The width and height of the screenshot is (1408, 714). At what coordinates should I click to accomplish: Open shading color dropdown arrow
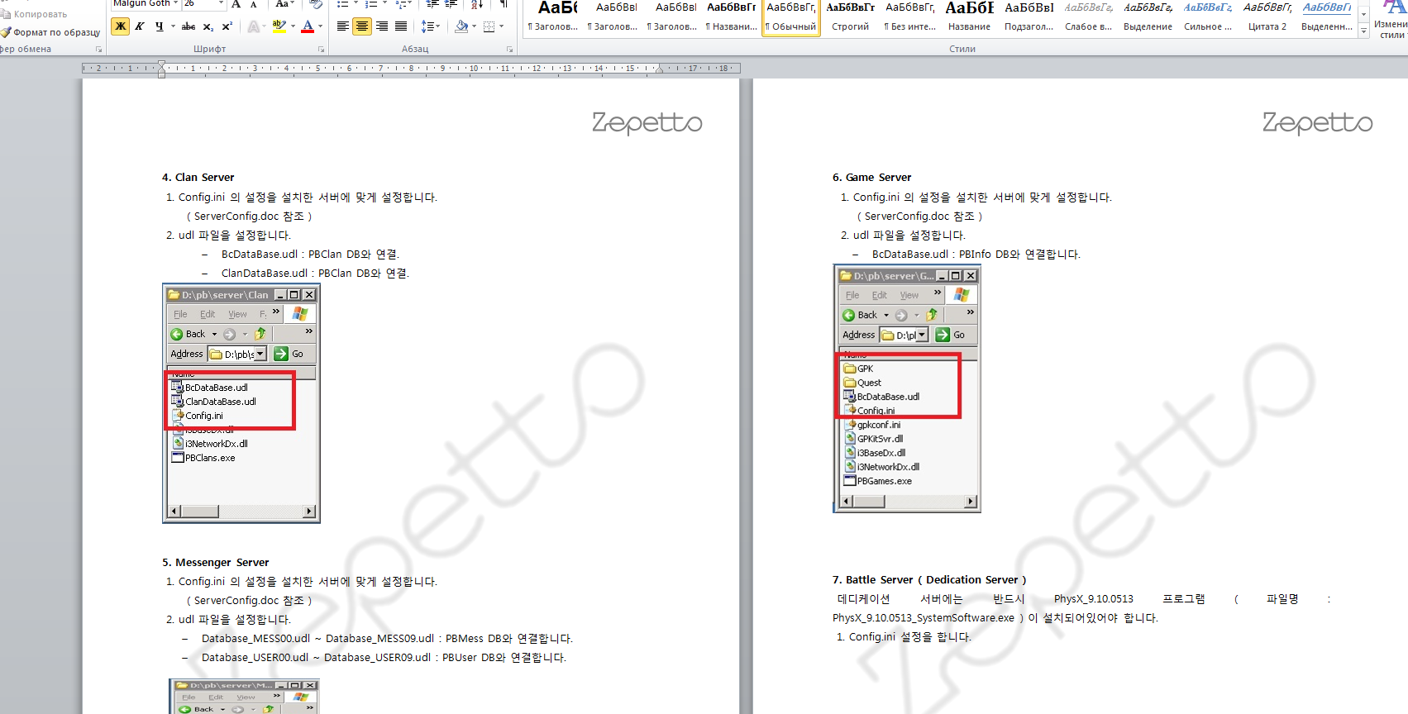pyautogui.click(x=474, y=26)
